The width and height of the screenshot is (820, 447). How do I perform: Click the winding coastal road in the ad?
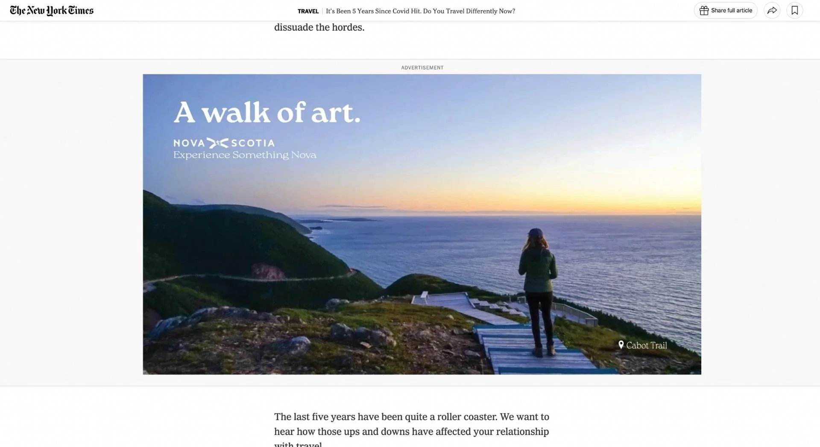tap(252, 279)
